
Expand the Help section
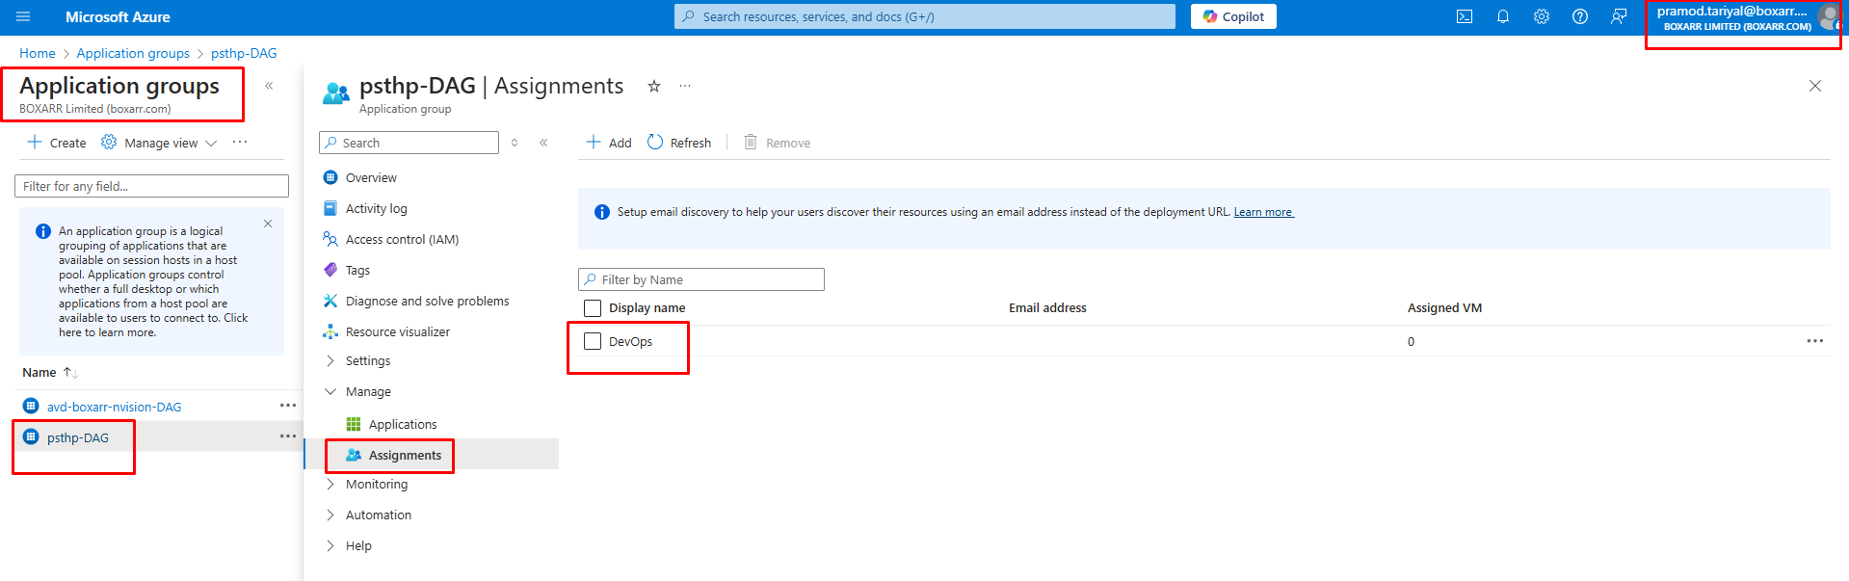[x=358, y=545]
